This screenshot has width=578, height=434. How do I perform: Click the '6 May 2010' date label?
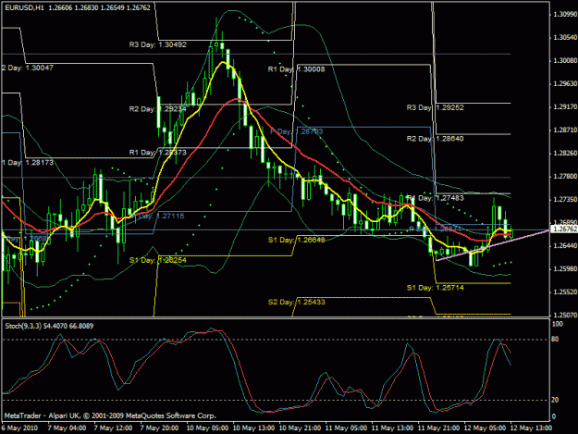19,428
